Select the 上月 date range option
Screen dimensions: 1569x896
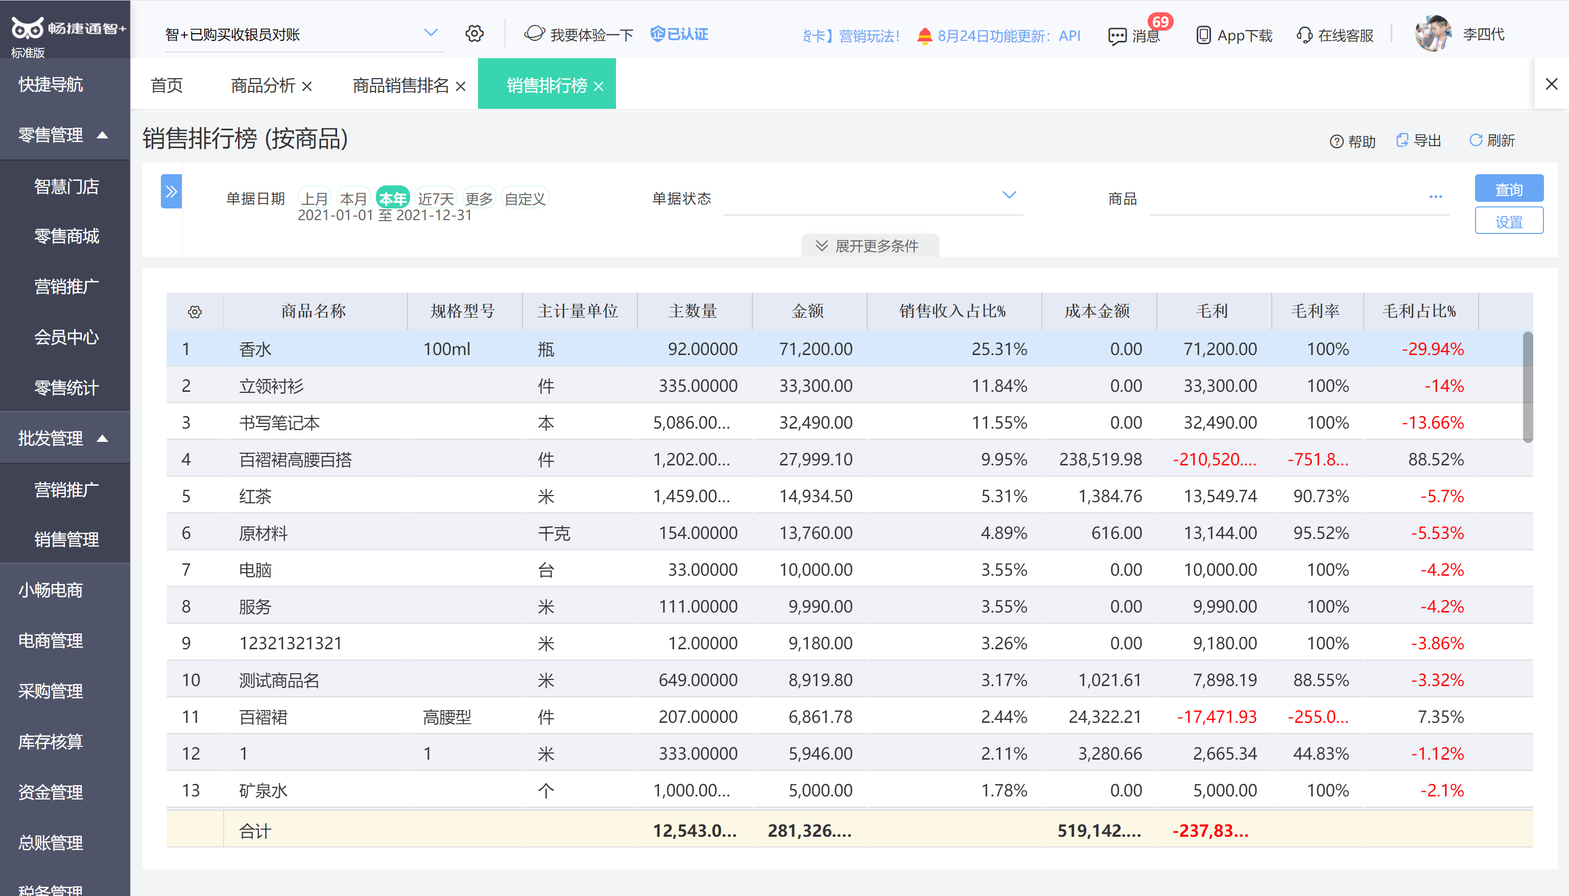tap(315, 198)
